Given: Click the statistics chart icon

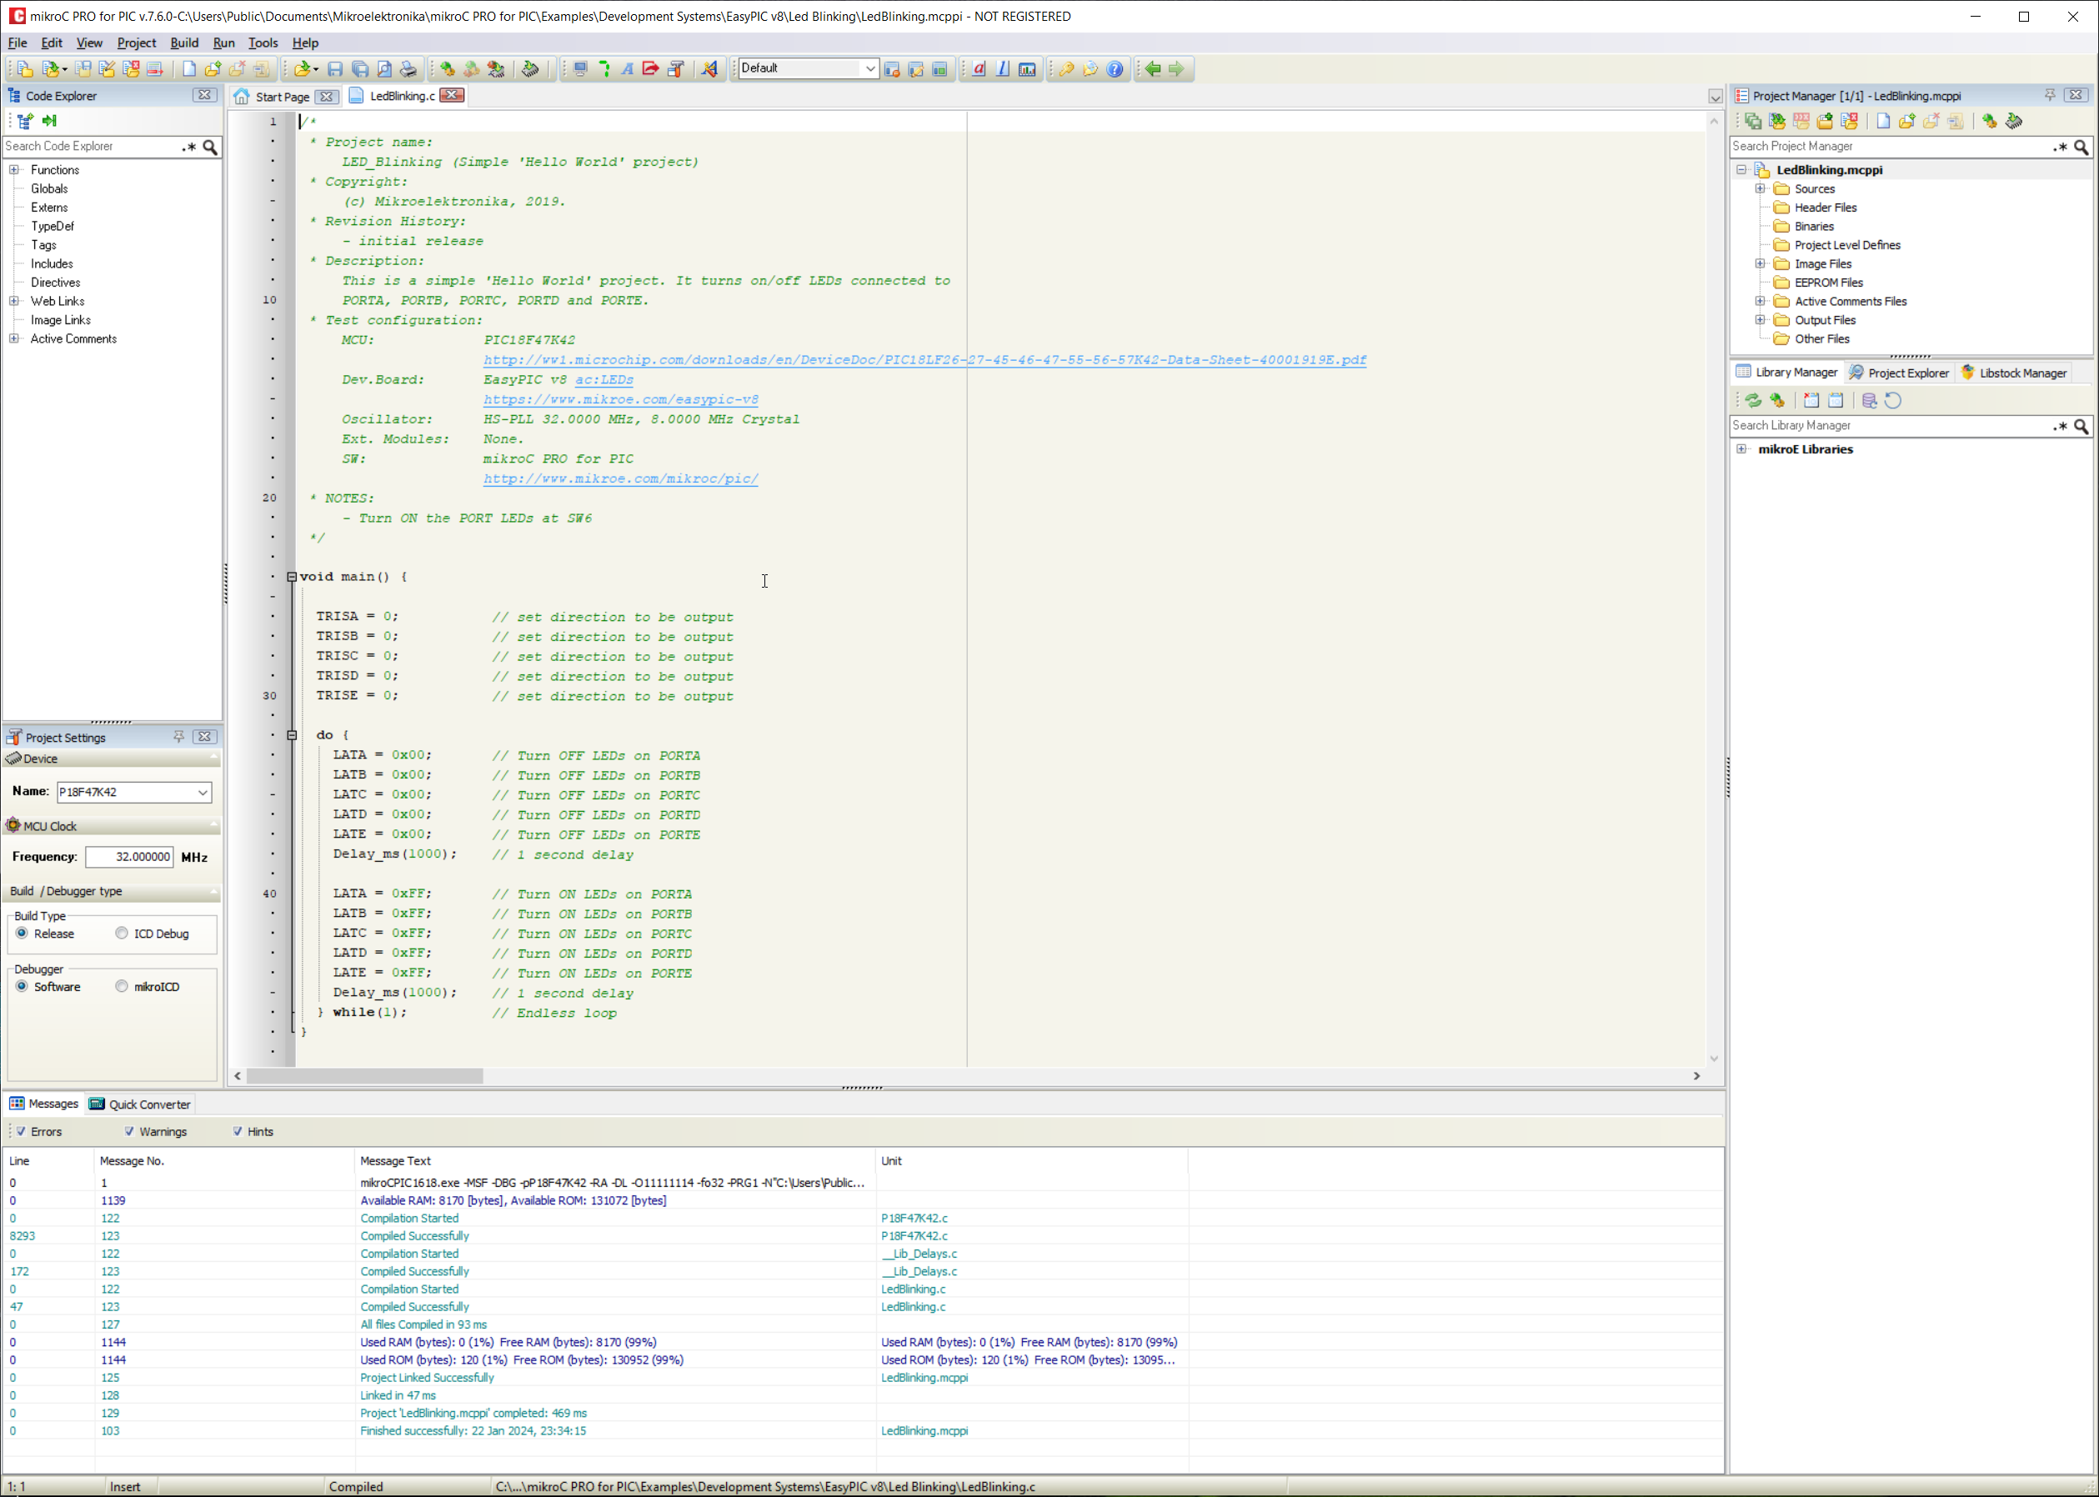Looking at the screenshot, I should [1027, 68].
